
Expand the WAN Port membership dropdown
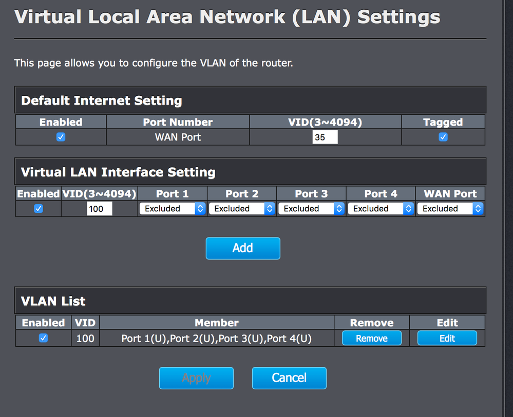[450, 208]
